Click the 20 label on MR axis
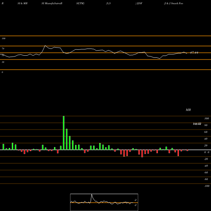The image size is (211, 211). click(x=206, y=146)
